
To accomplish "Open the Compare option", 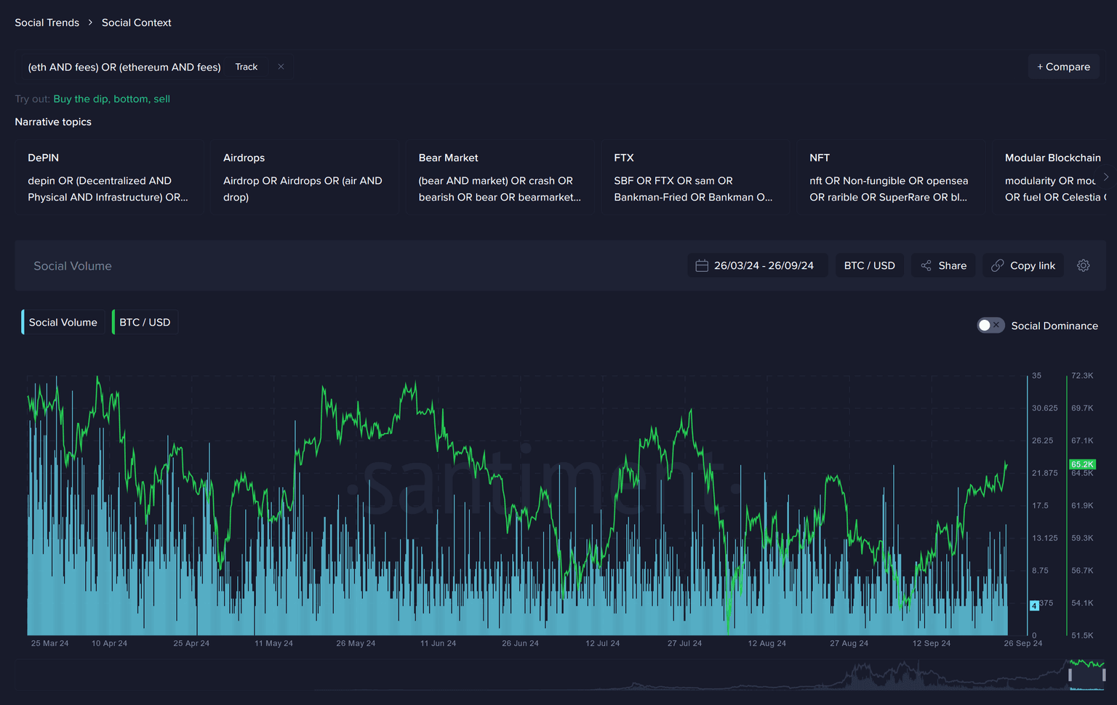I will click(x=1063, y=67).
